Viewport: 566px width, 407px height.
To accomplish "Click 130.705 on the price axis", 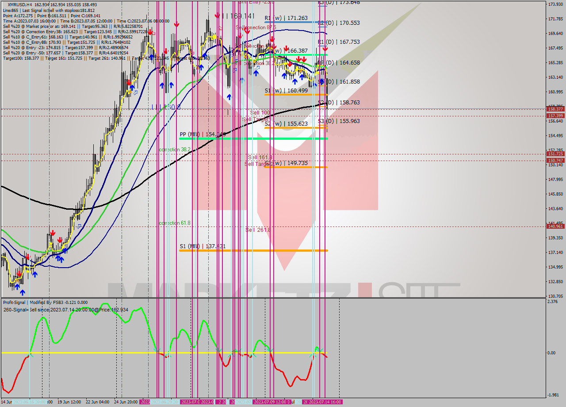I will (555, 296).
